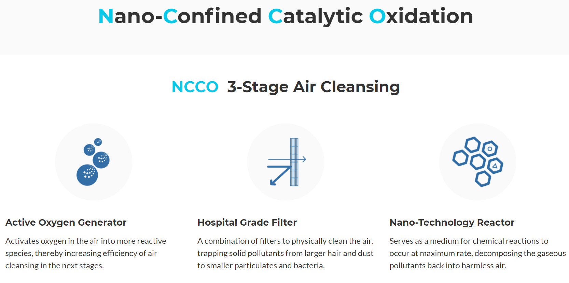
Task: Click the Nano-Technology Reactor hexagons icon
Action: pos(477,162)
